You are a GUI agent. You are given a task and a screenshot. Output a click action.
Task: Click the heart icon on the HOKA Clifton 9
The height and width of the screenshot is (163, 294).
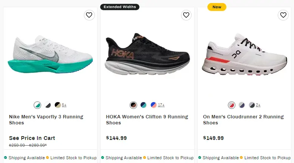click(186, 15)
